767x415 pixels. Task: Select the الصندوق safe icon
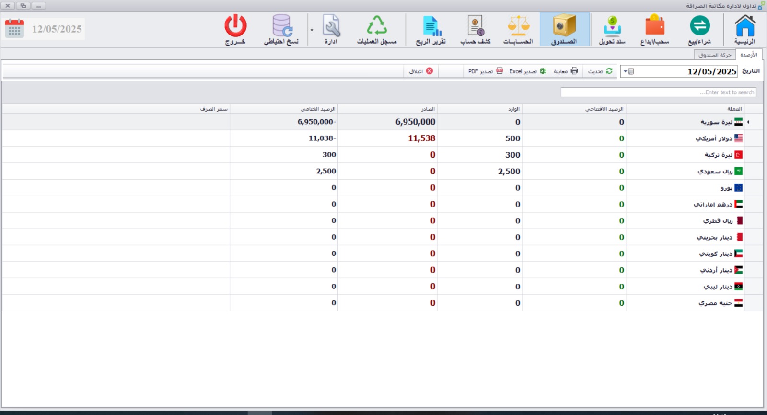(x=564, y=30)
